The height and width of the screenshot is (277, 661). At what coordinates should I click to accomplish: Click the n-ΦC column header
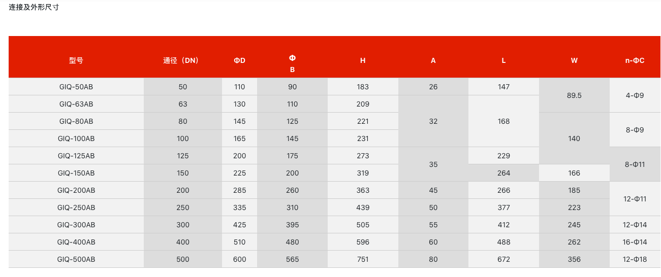pyautogui.click(x=635, y=60)
